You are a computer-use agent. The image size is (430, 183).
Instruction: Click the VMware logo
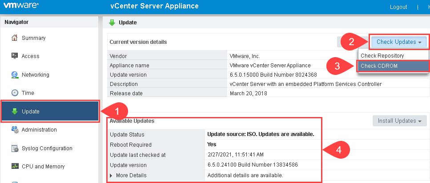(21, 5)
